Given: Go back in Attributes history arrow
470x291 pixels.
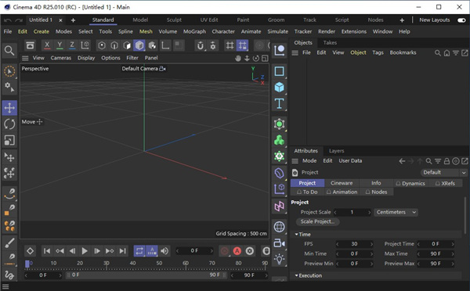Looking at the screenshot, I should point(402,161).
